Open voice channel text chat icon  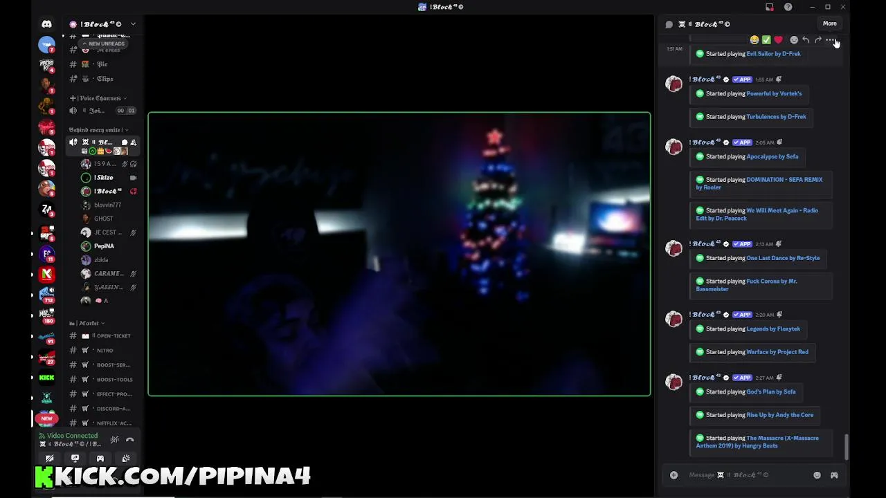[125, 142]
